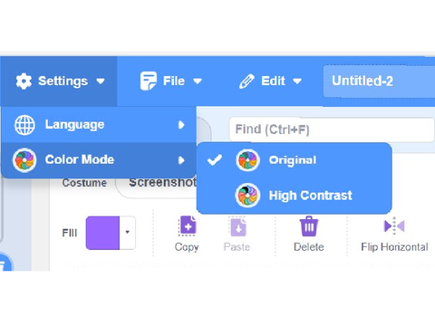Click the Edit pencil icon

click(246, 81)
